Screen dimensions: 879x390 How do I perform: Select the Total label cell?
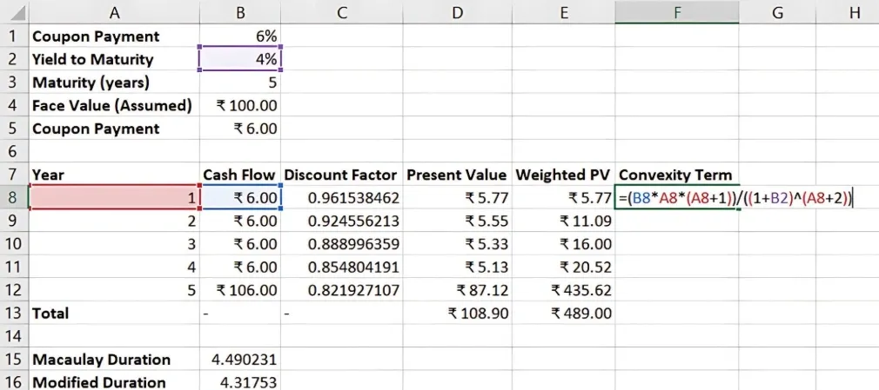(113, 313)
